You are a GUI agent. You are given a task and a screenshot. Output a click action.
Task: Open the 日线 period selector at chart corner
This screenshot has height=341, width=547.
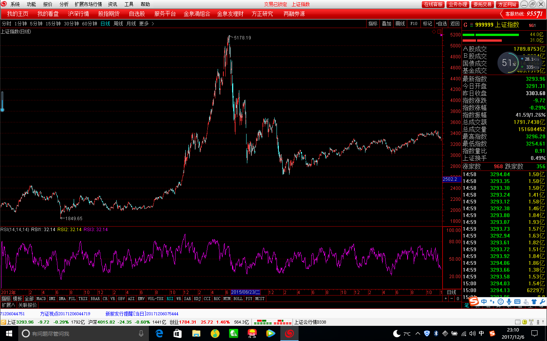pyautogui.click(x=452, y=292)
